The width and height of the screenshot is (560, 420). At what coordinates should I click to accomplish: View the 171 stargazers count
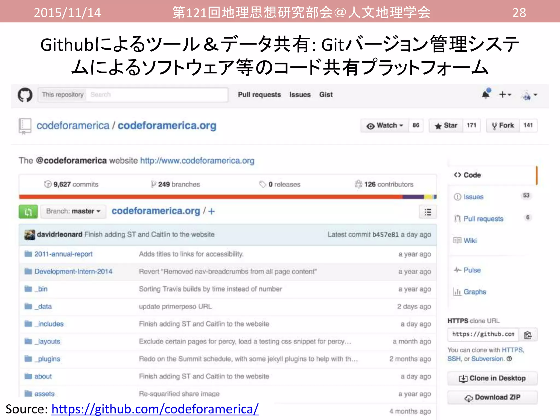(x=471, y=126)
